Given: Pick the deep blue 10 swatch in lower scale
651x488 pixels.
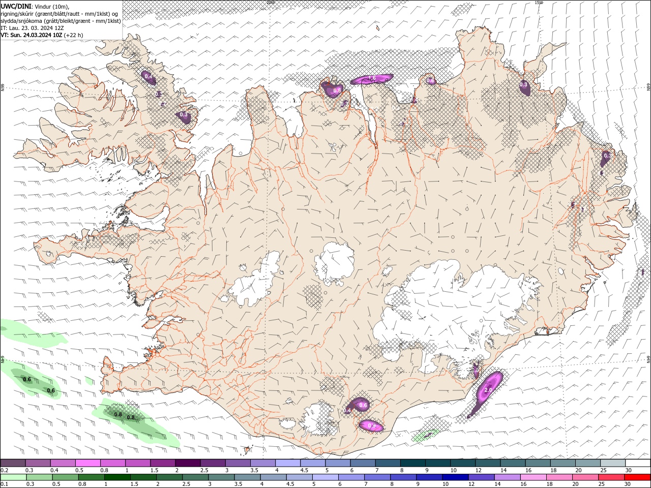Looking at the screenshot, I should coord(455,477).
